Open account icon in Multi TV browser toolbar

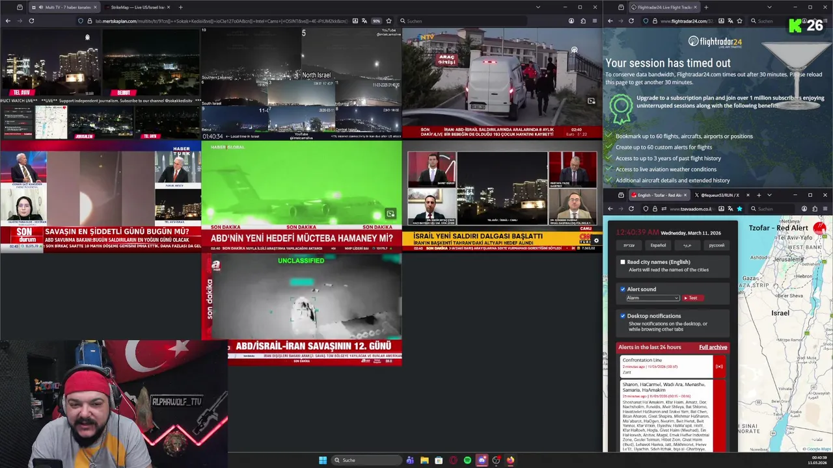pyautogui.click(x=571, y=21)
